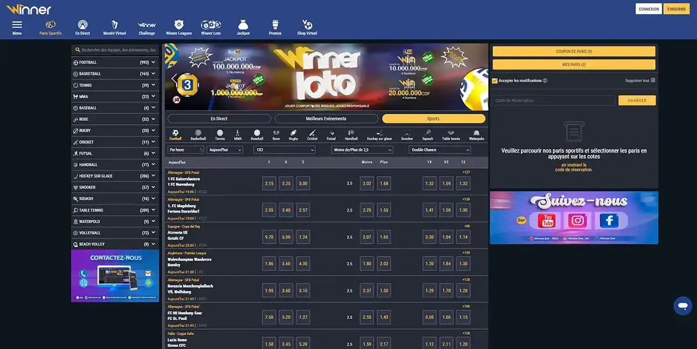Select Hockey sur glace icon in strip

[379, 134]
